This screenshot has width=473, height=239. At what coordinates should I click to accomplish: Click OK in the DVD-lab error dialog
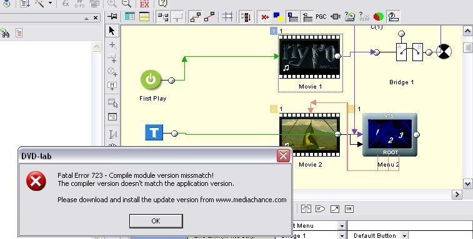point(156,221)
